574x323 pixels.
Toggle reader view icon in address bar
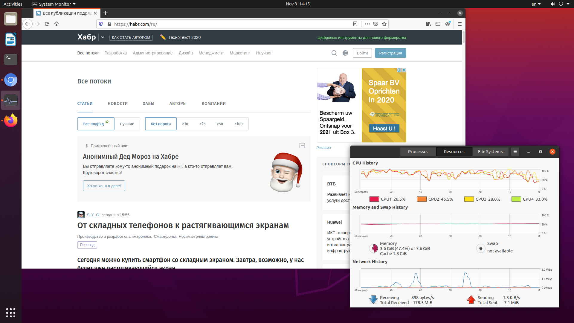[355, 24]
